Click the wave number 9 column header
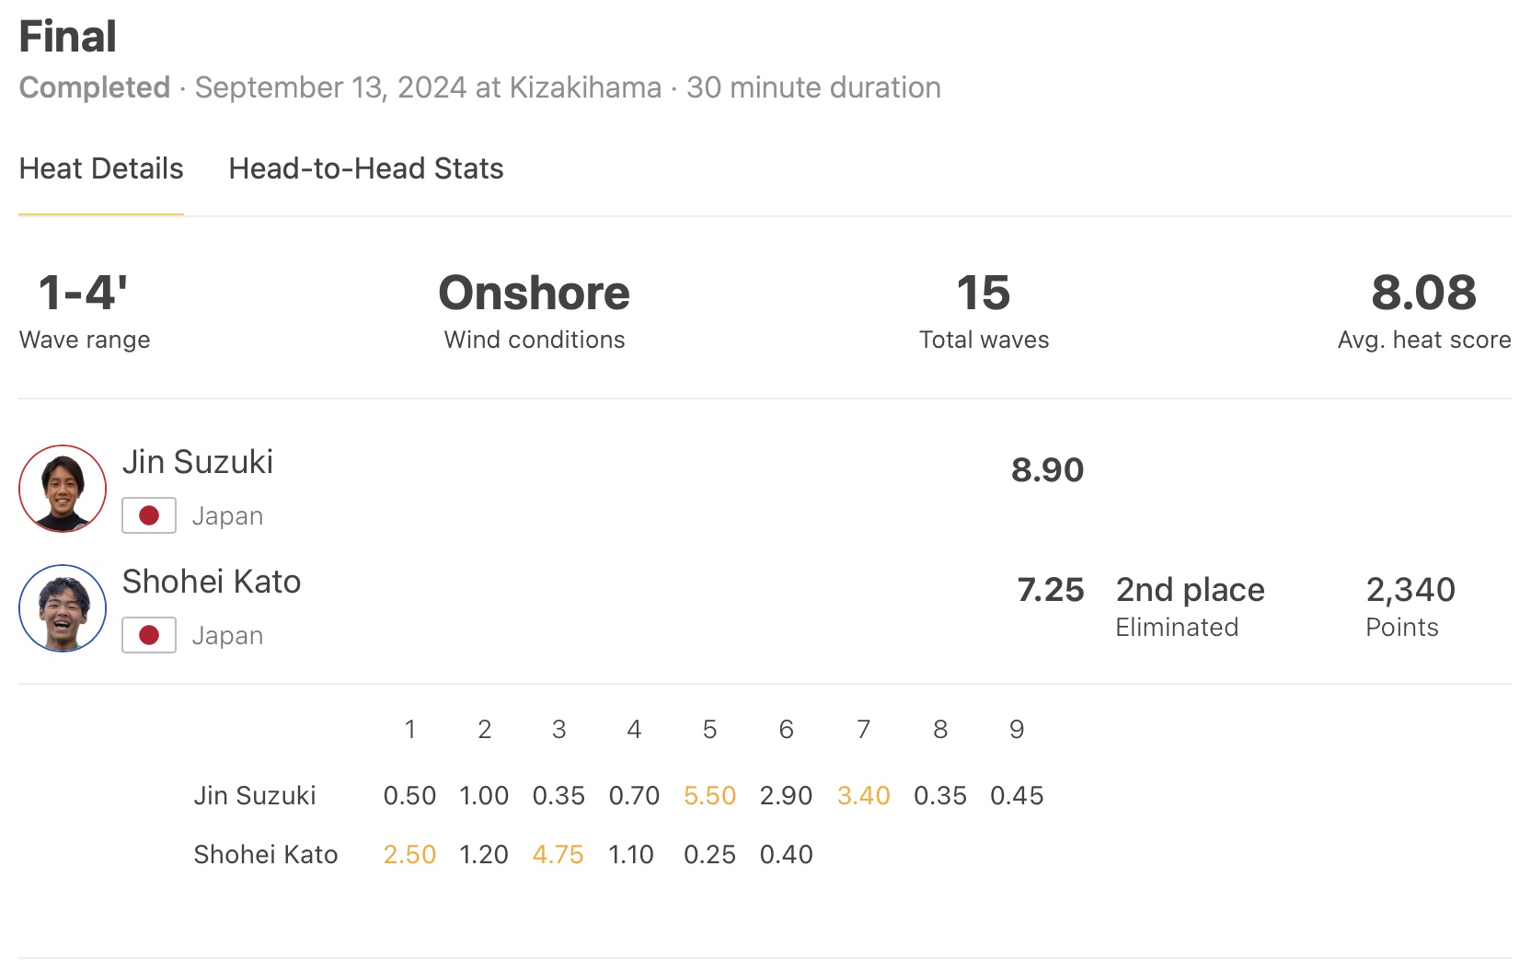The height and width of the screenshot is (970, 1531). pyautogui.click(x=1017, y=729)
